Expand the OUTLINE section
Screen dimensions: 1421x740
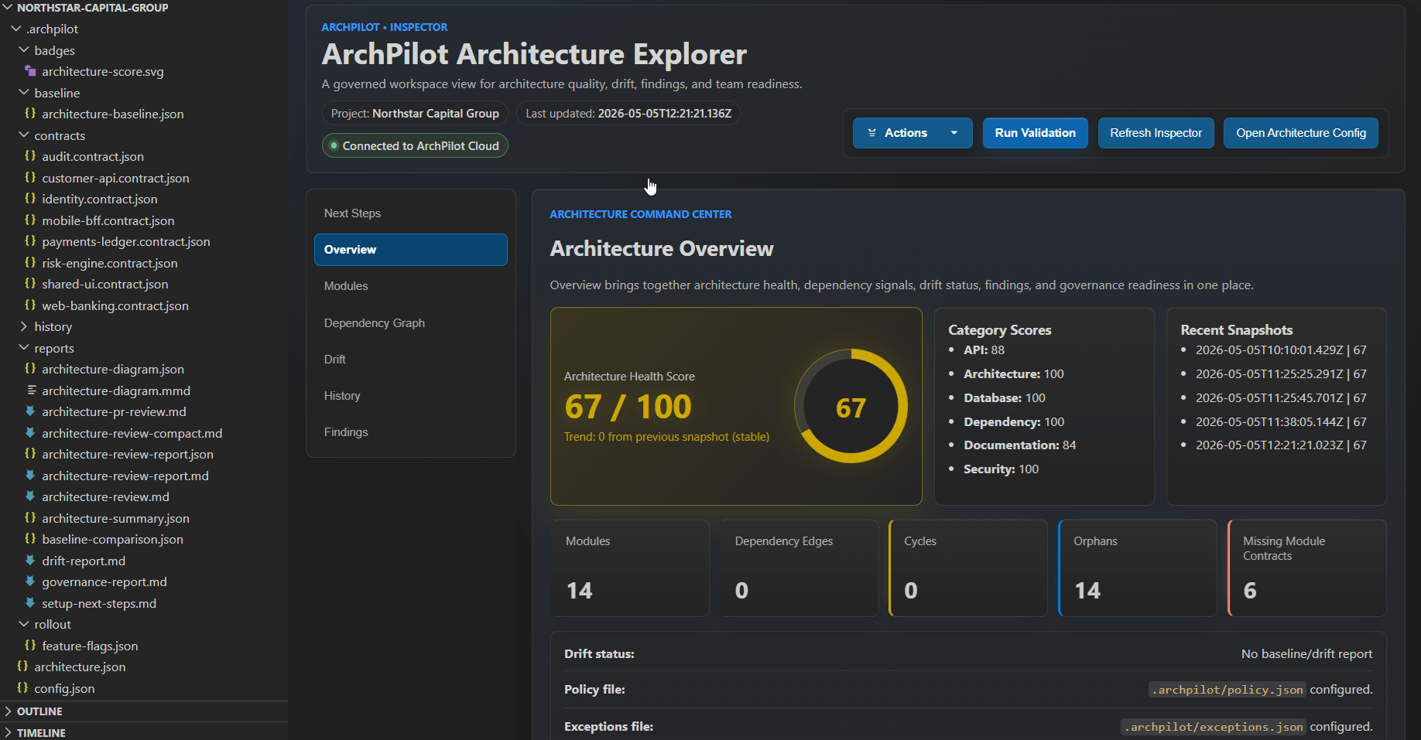pyautogui.click(x=8, y=711)
